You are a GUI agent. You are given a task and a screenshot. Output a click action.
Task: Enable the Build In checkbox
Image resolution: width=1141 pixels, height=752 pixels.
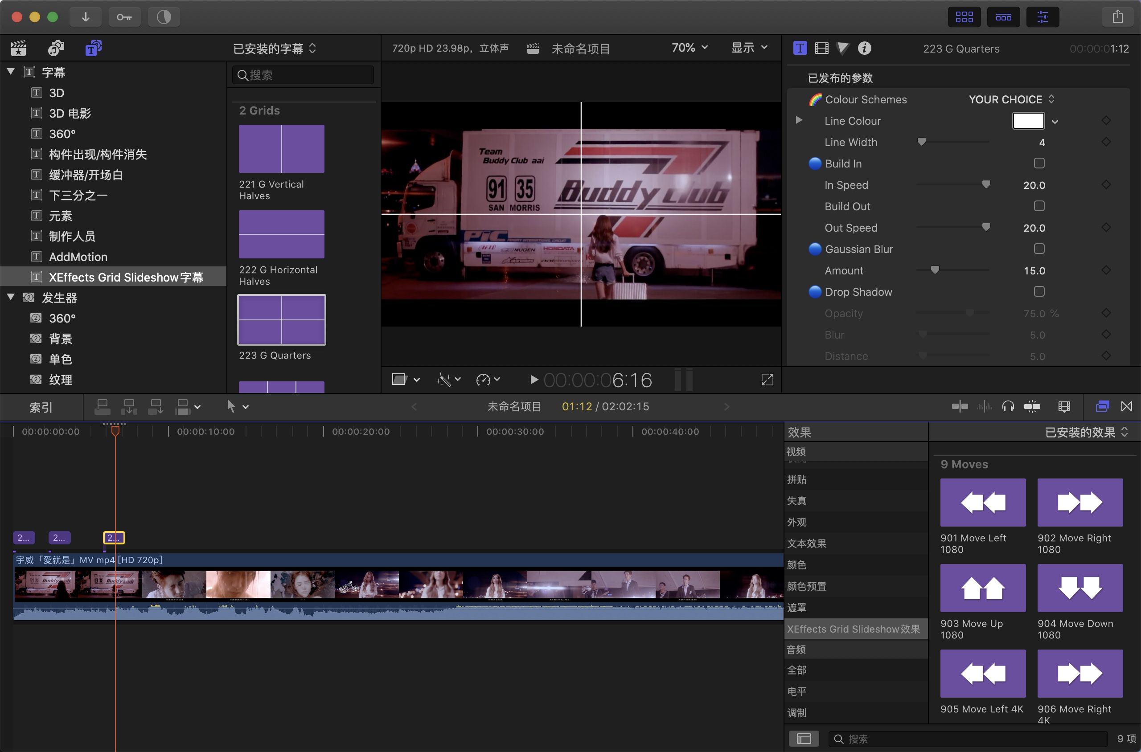click(1039, 163)
